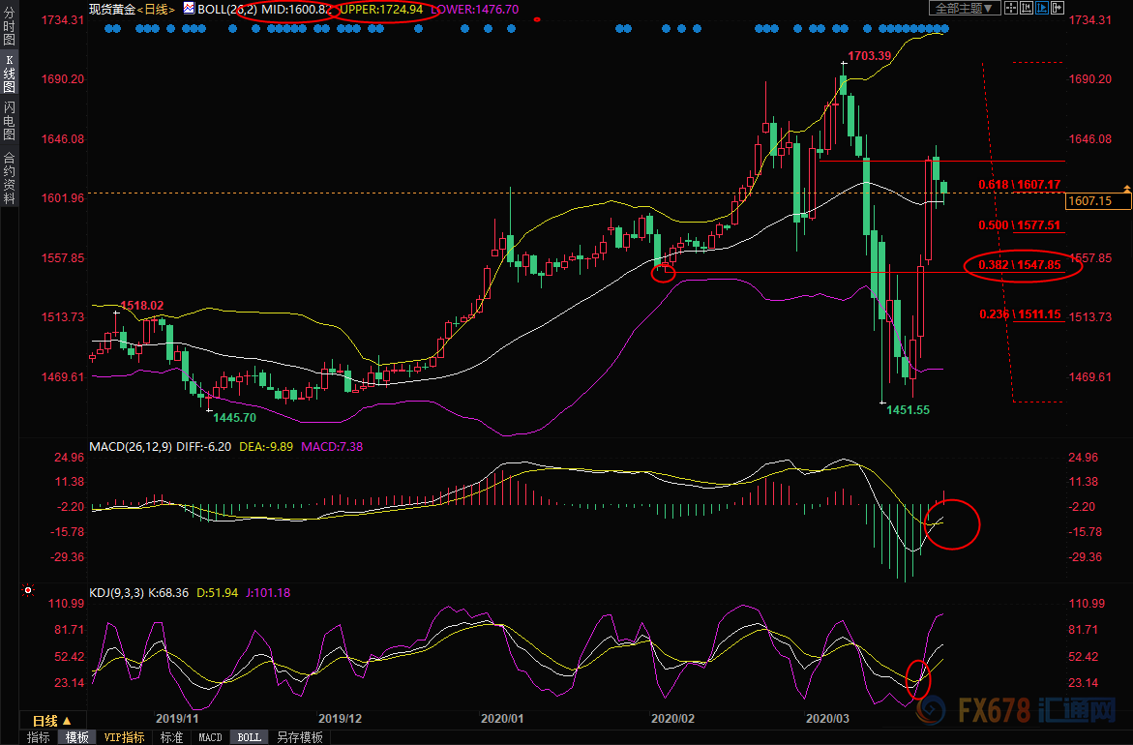
Task: Open the 合约资料 side tab
Action: [9, 178]
